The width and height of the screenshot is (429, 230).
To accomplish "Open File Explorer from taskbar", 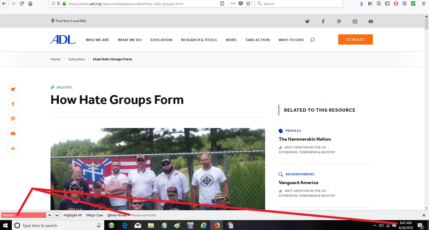I will click(x=151, y=225).
